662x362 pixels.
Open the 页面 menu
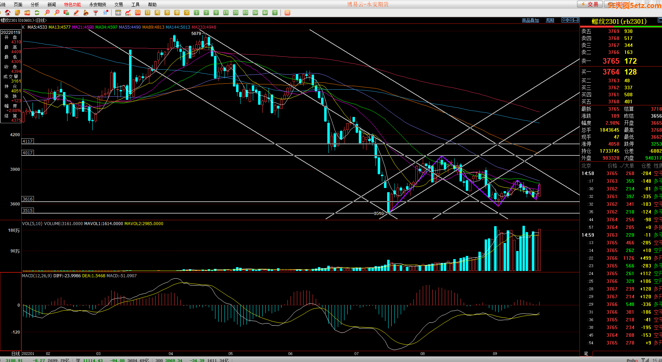(18, 5)
